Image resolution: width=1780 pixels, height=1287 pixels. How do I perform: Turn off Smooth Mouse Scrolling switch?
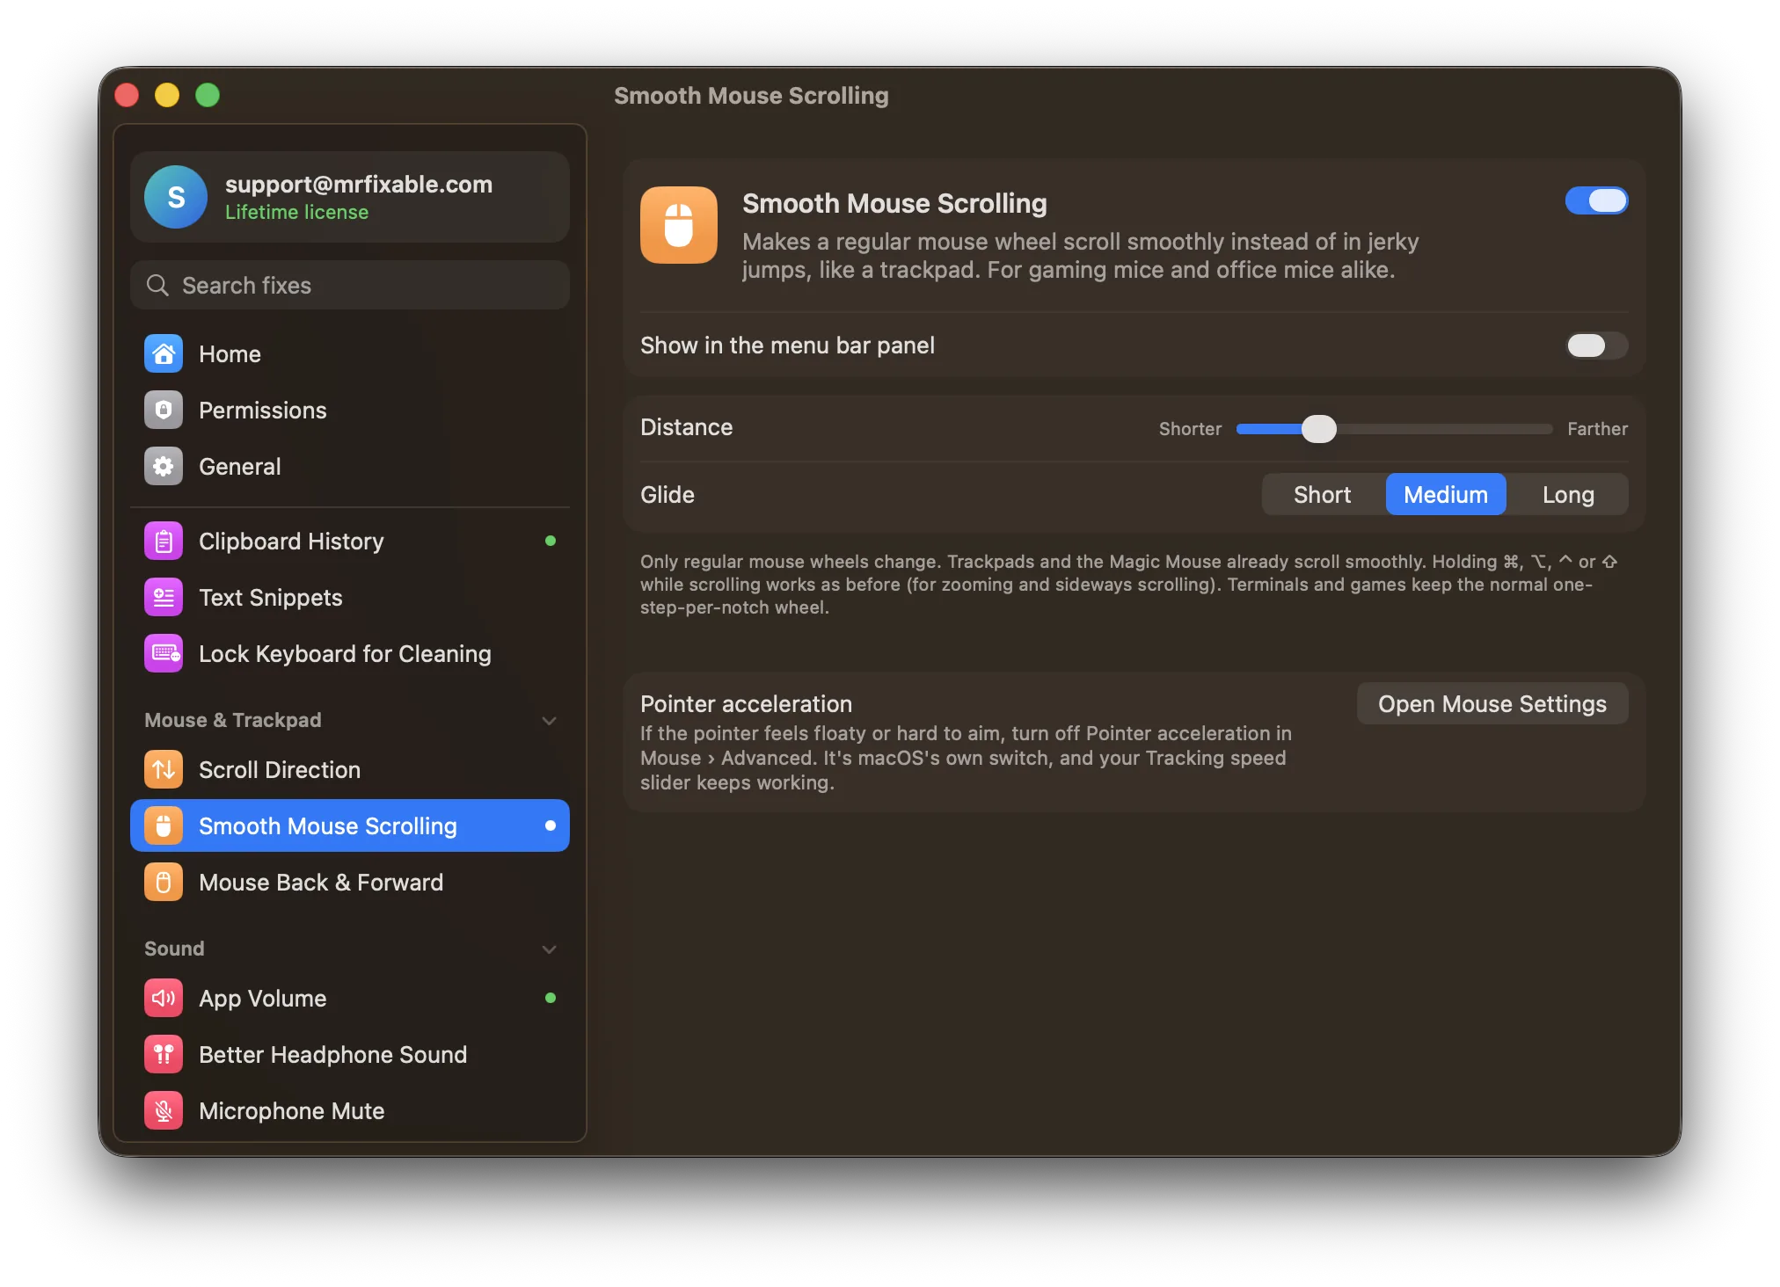[1596, 201]
